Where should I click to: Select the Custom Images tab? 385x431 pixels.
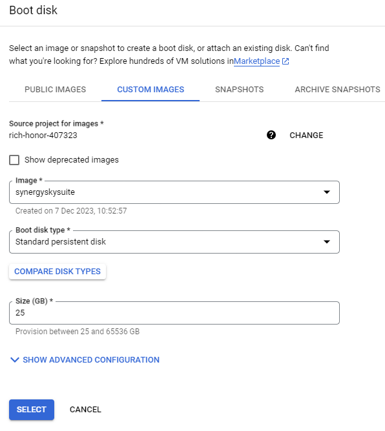[x=151, y=90]
